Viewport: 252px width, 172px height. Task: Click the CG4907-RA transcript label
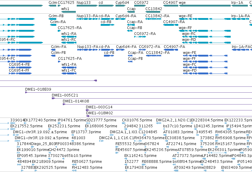174,22
